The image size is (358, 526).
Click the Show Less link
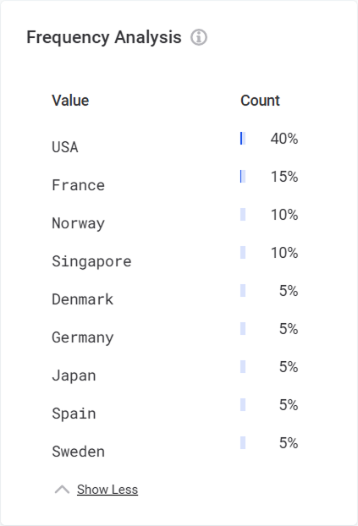tap(107, 490)
